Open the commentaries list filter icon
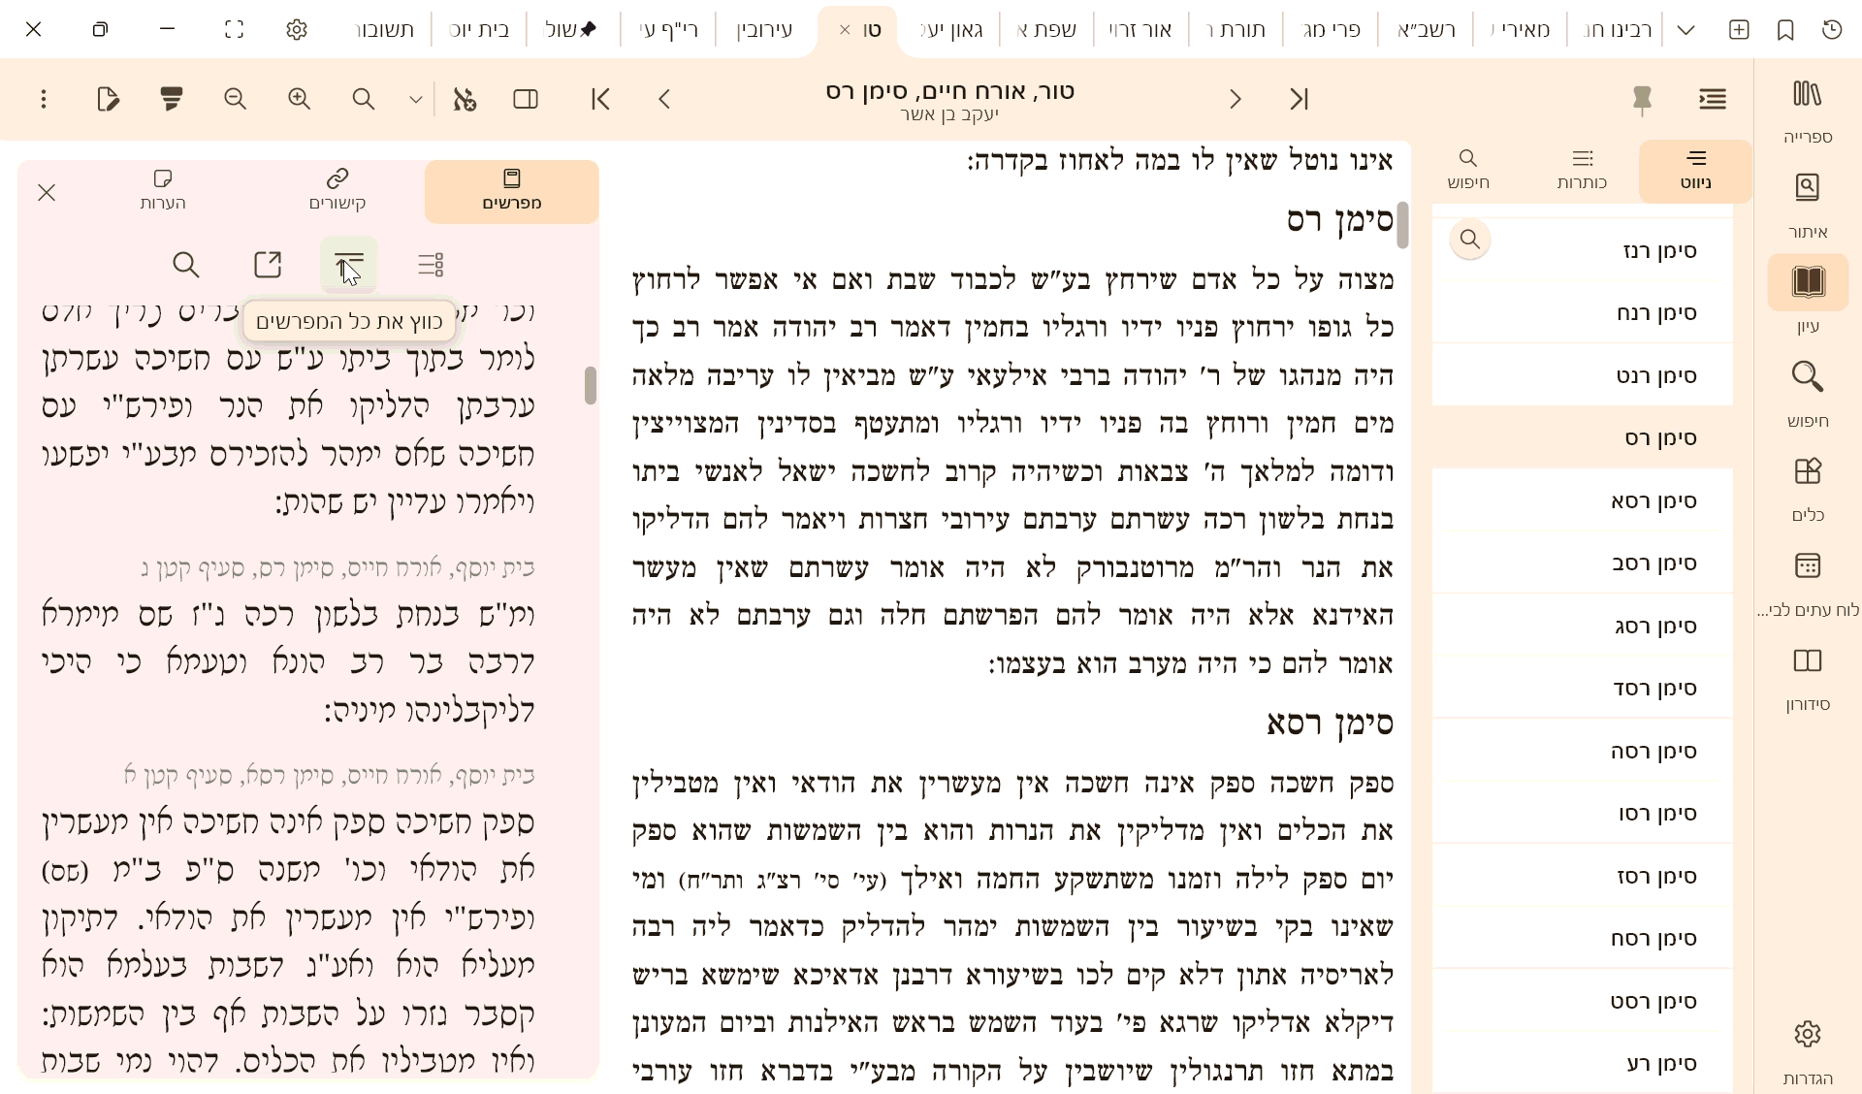 (431, 264)
